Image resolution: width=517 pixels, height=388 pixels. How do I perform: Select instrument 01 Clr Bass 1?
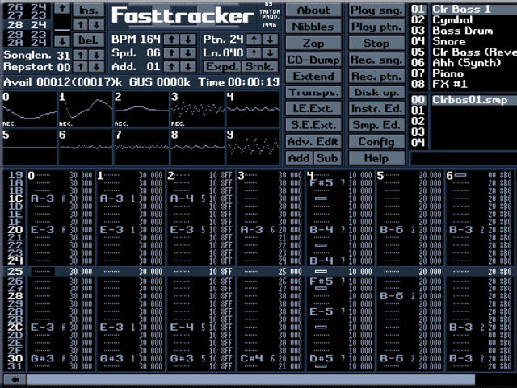(474, 9)
